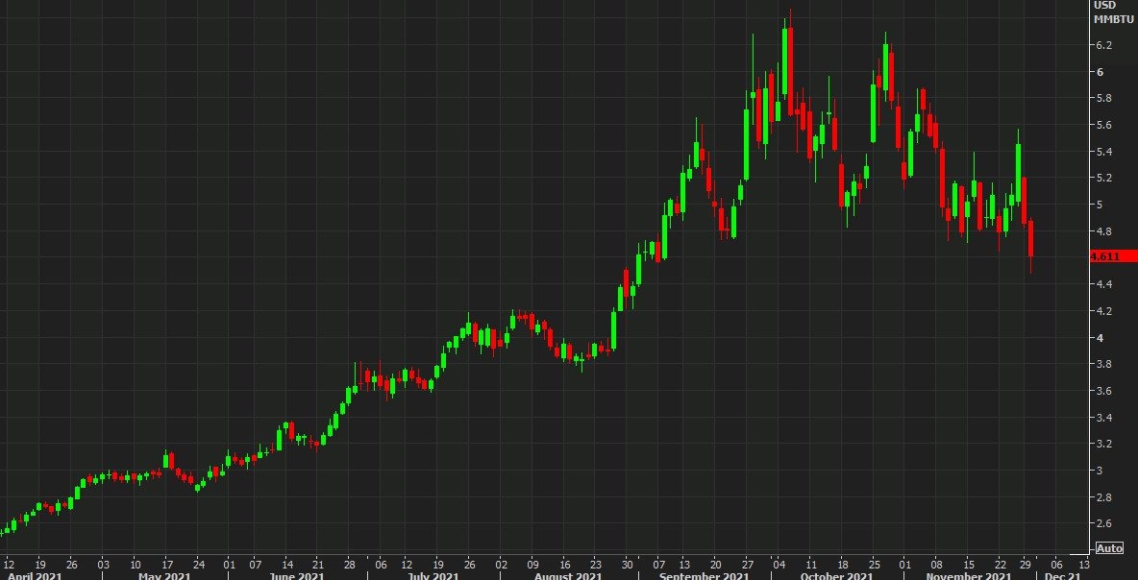The width and height of the screenshot is (1138, 580).
Task: Click the 09 date tick label
Action: click(532, 564)
